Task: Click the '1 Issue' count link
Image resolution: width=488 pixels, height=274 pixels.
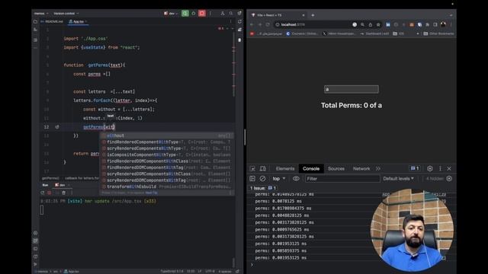Action: click(x=262, y=188)
